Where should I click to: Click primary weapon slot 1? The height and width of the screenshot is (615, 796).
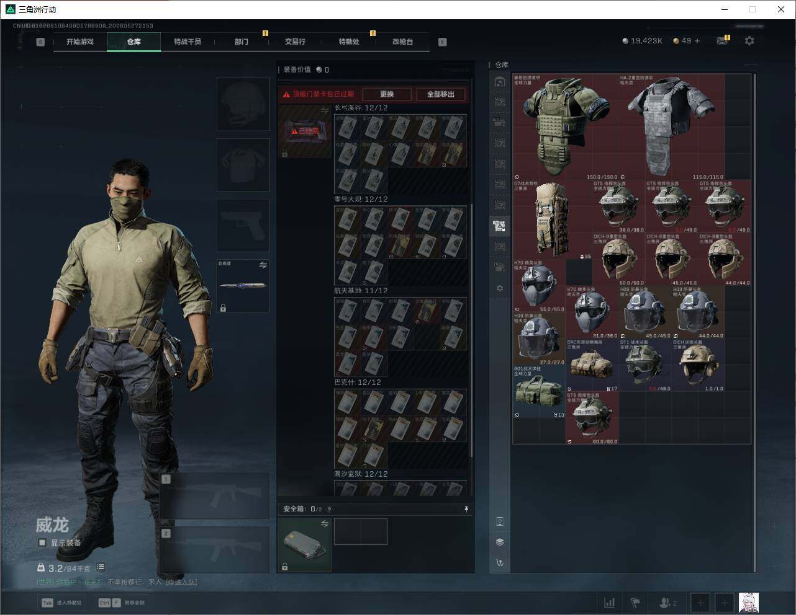[214, 496]
